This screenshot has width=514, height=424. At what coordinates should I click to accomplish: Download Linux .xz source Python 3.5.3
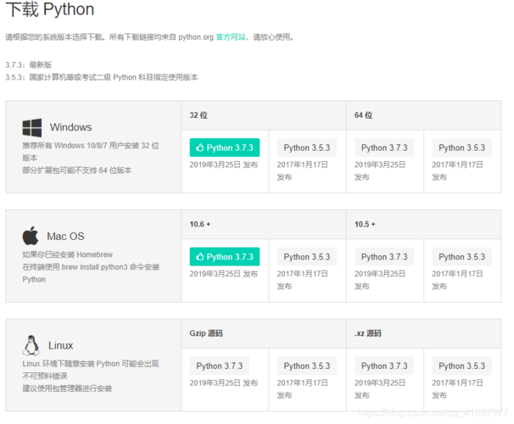click(x=462, y=366)
